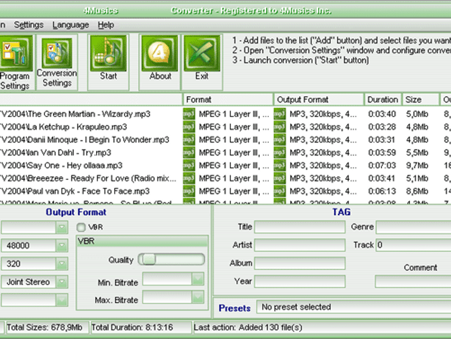This screenshot has height=339, width=451.
Task: Click the Genre tag input field
Action: (413, 227)
